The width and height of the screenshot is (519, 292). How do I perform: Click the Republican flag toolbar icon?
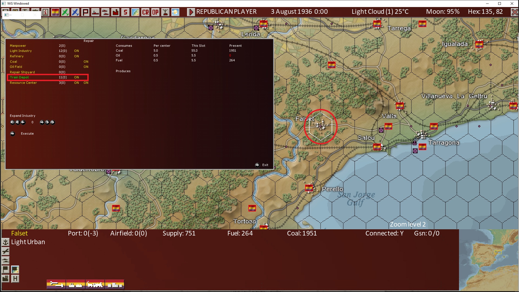(55, 12)
